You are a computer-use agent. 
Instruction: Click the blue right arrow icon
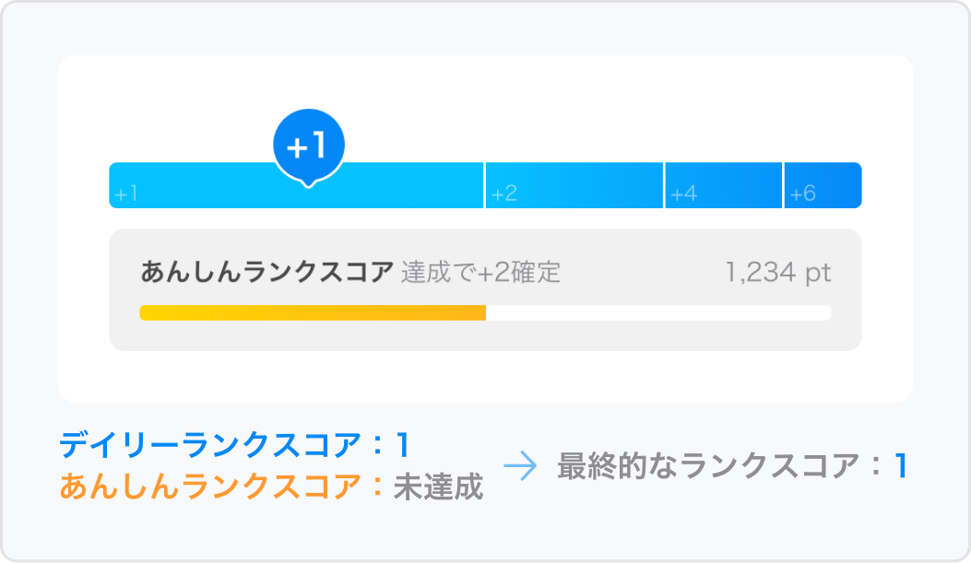click(519, 467)
